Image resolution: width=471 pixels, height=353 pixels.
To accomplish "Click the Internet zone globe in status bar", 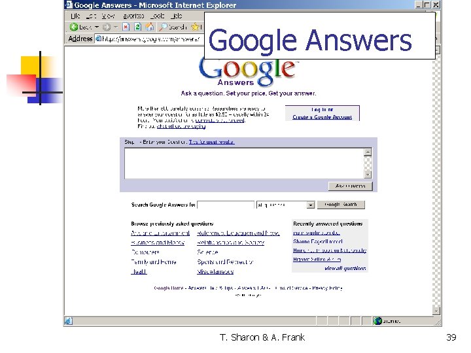I will pyautogui.click(x=377, y=321).
